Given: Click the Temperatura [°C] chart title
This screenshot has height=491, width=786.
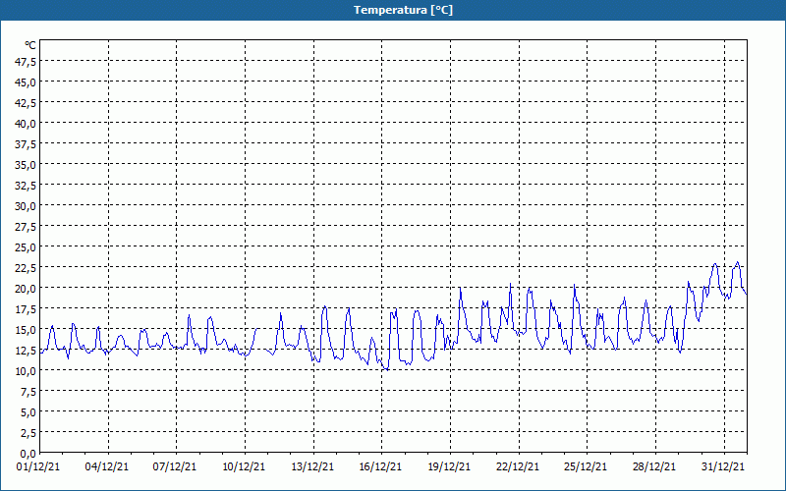Looking at the screenshot, I should [403, 10].
